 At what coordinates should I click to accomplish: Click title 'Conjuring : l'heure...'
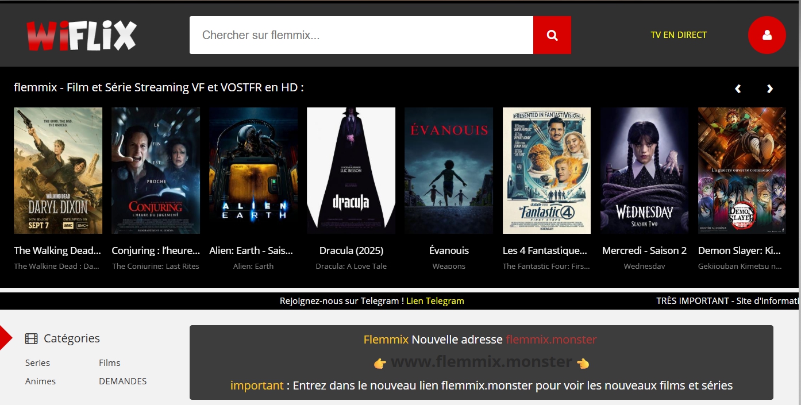tap(156, 250)
